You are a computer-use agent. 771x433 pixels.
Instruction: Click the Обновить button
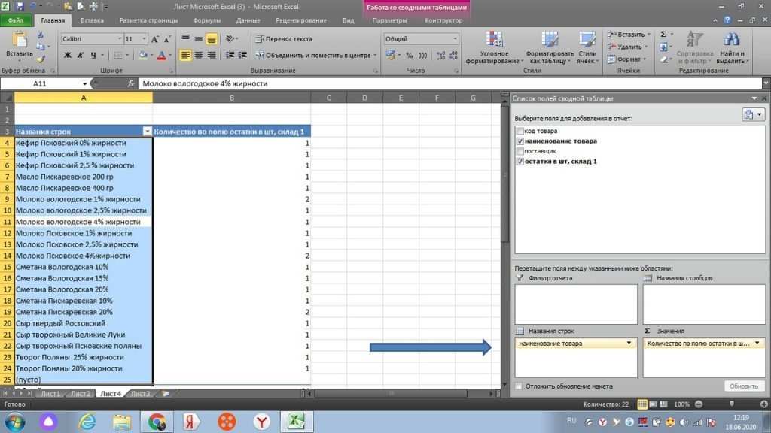click(x=743, y=386)
